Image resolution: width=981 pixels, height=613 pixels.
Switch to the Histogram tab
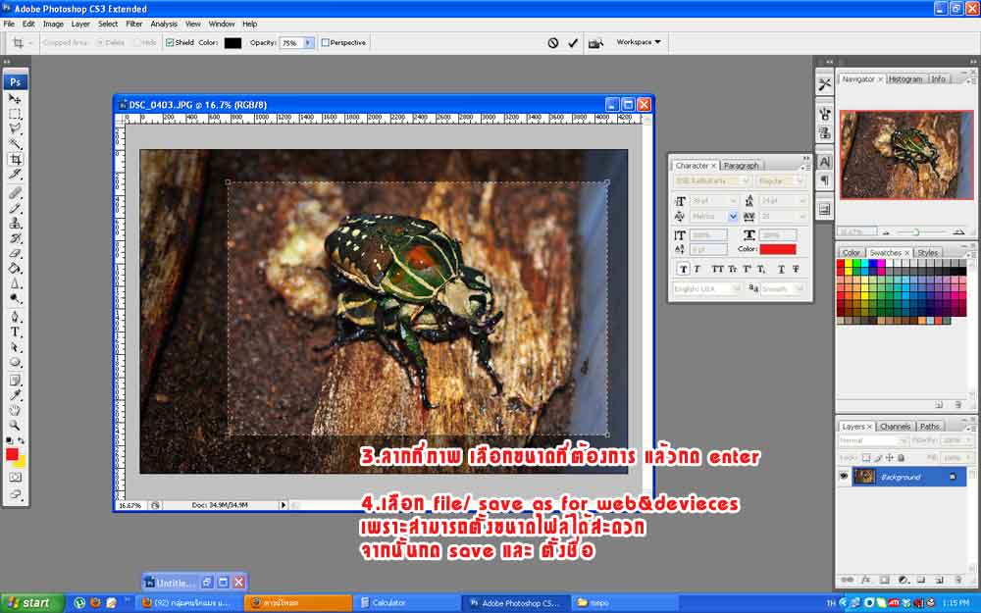click(x=904, y=78)
